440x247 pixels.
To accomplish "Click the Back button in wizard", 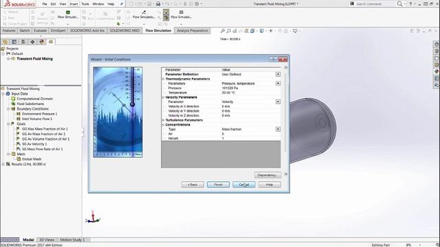I will coord(192,185).
